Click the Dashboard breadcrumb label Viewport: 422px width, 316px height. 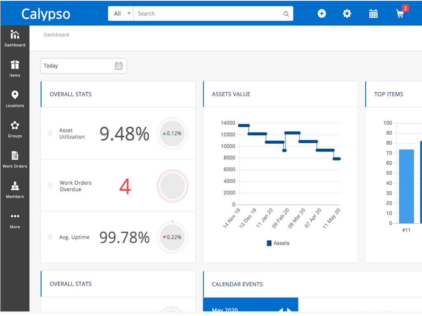point(56,35)
